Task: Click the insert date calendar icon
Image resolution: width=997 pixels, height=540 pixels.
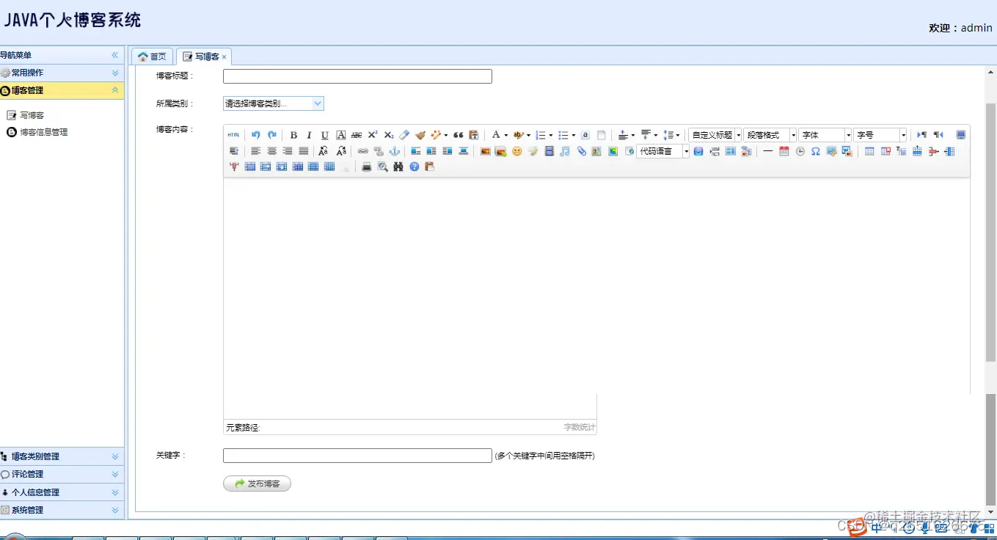Action: [784, 151]
